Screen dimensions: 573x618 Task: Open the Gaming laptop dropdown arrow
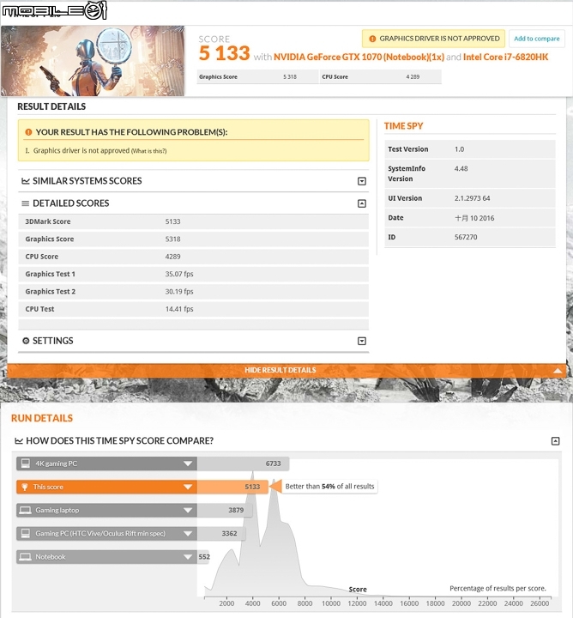(x=188, y=510)
